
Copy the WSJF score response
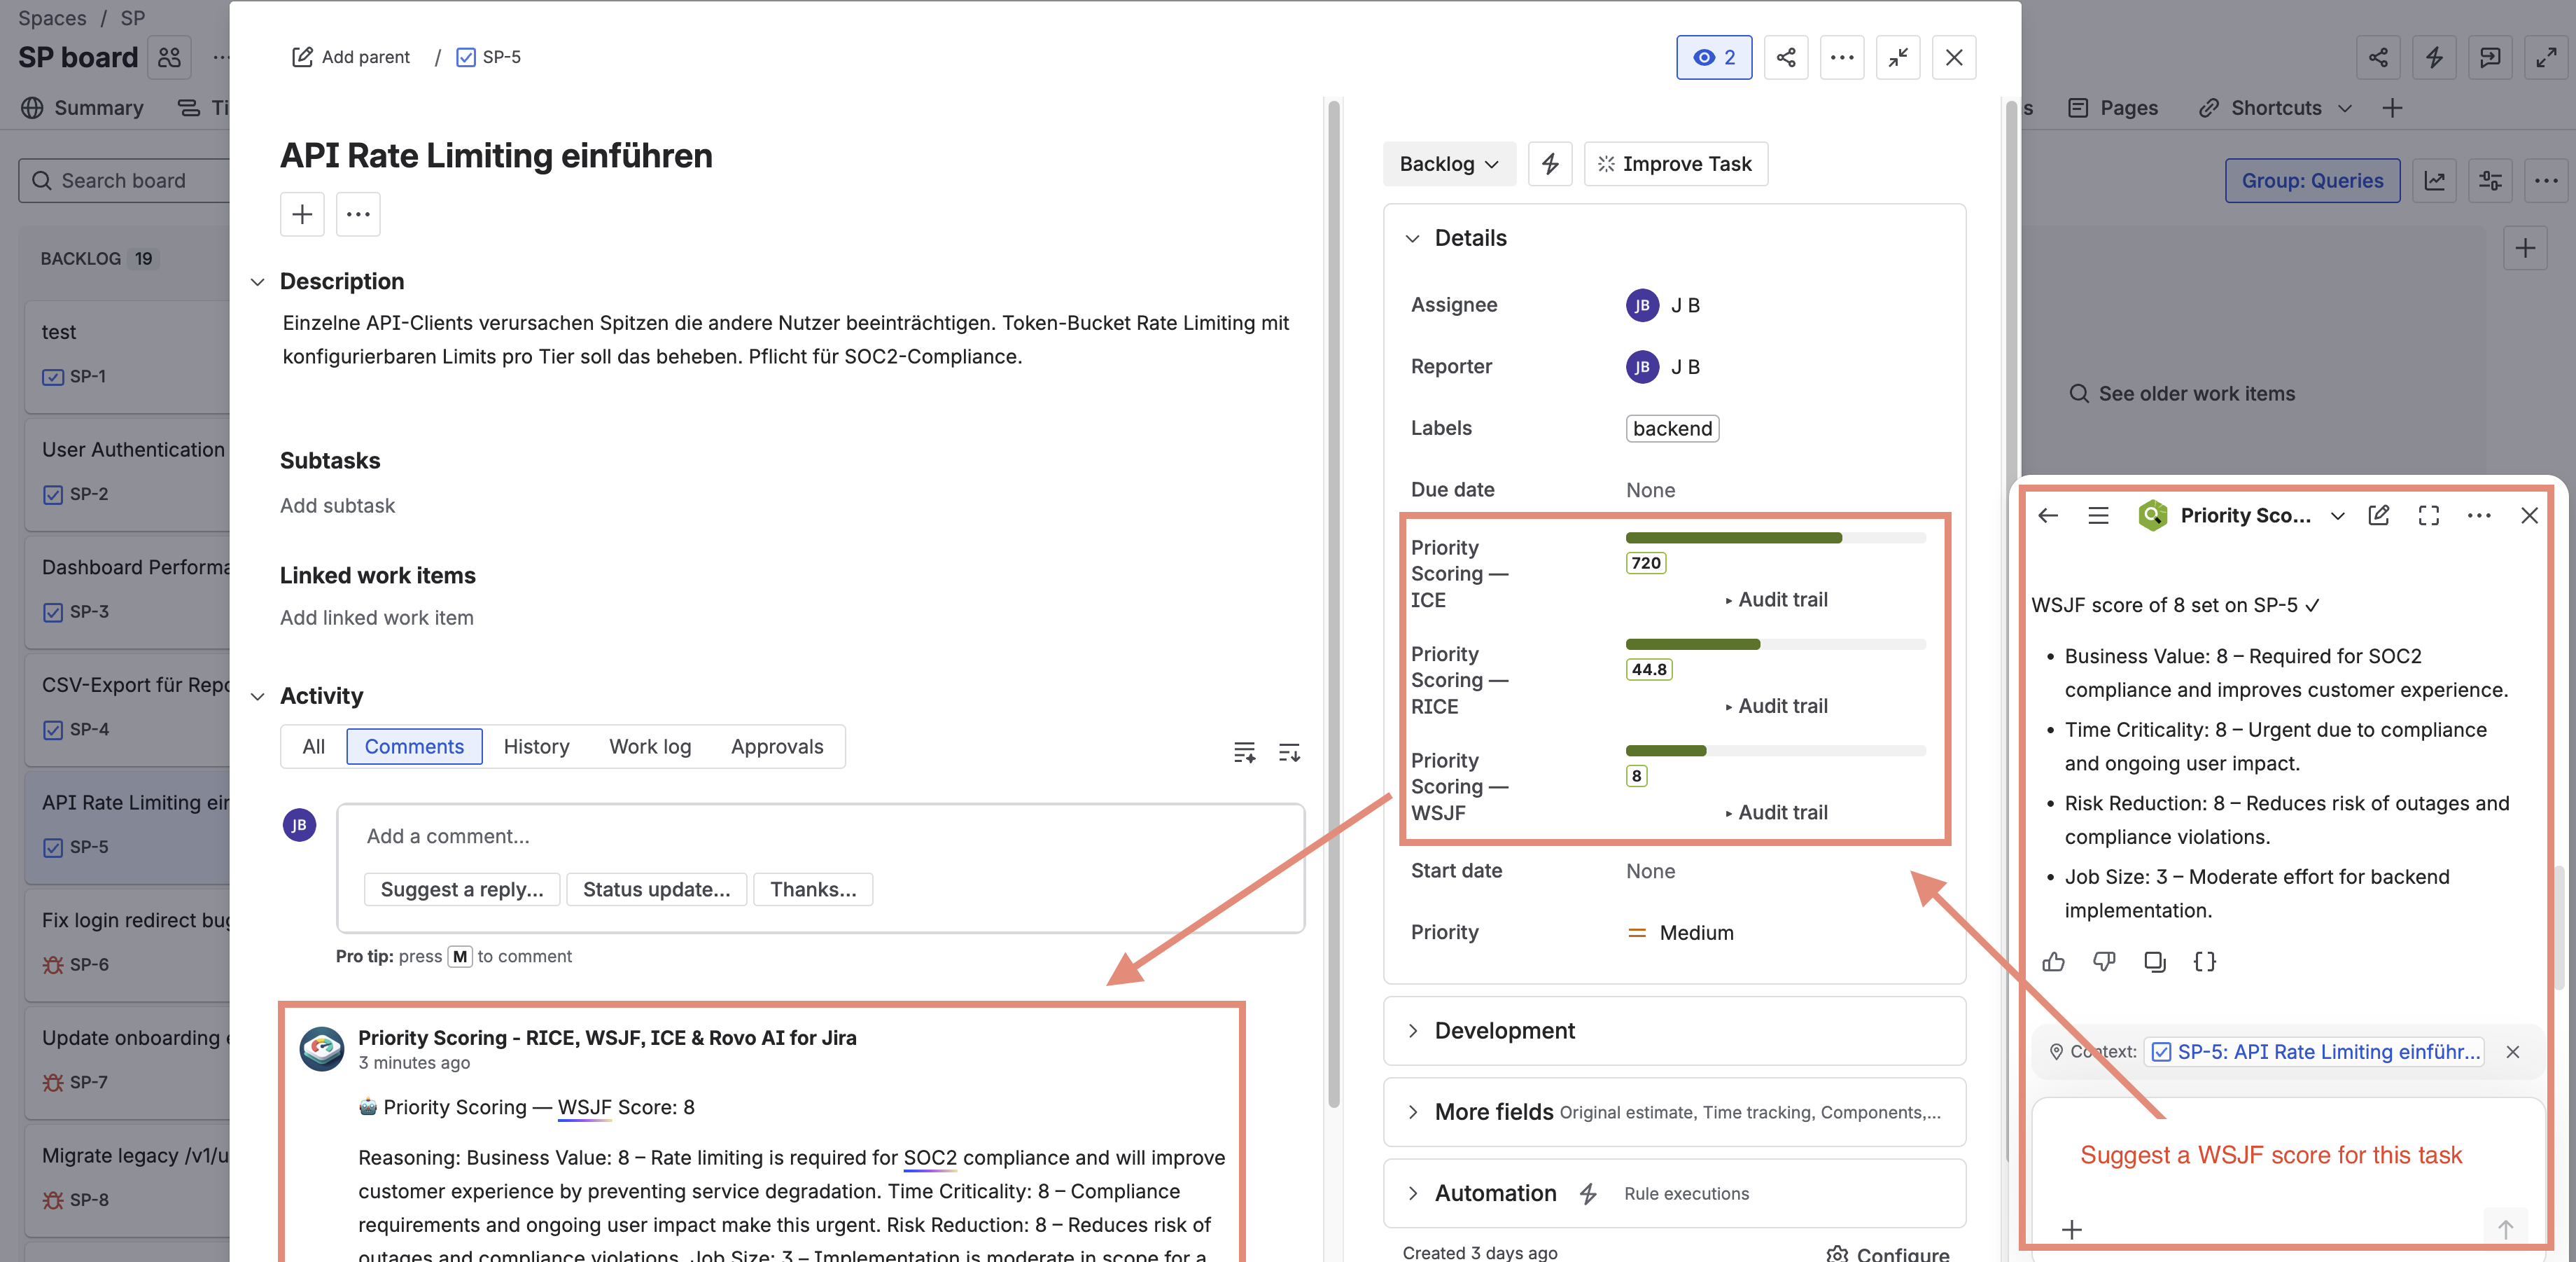tap(2155, 962)
